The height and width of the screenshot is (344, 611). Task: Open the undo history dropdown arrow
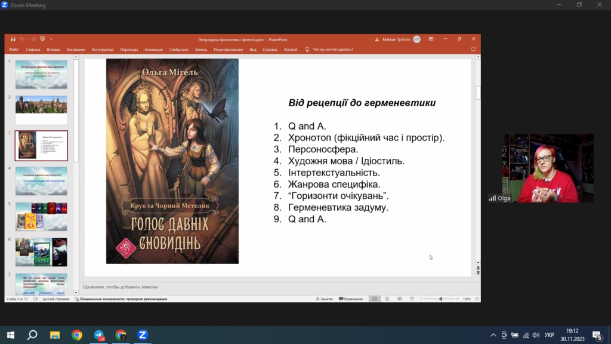[x=27, y=39]
